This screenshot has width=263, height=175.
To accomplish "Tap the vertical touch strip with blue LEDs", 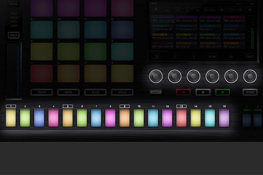I will click(14, 70).
